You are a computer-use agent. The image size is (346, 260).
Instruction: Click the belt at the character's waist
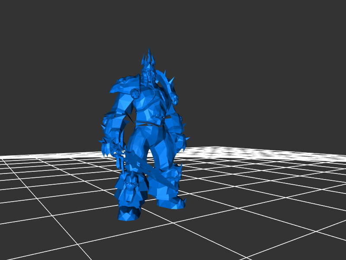coord(149,125)
